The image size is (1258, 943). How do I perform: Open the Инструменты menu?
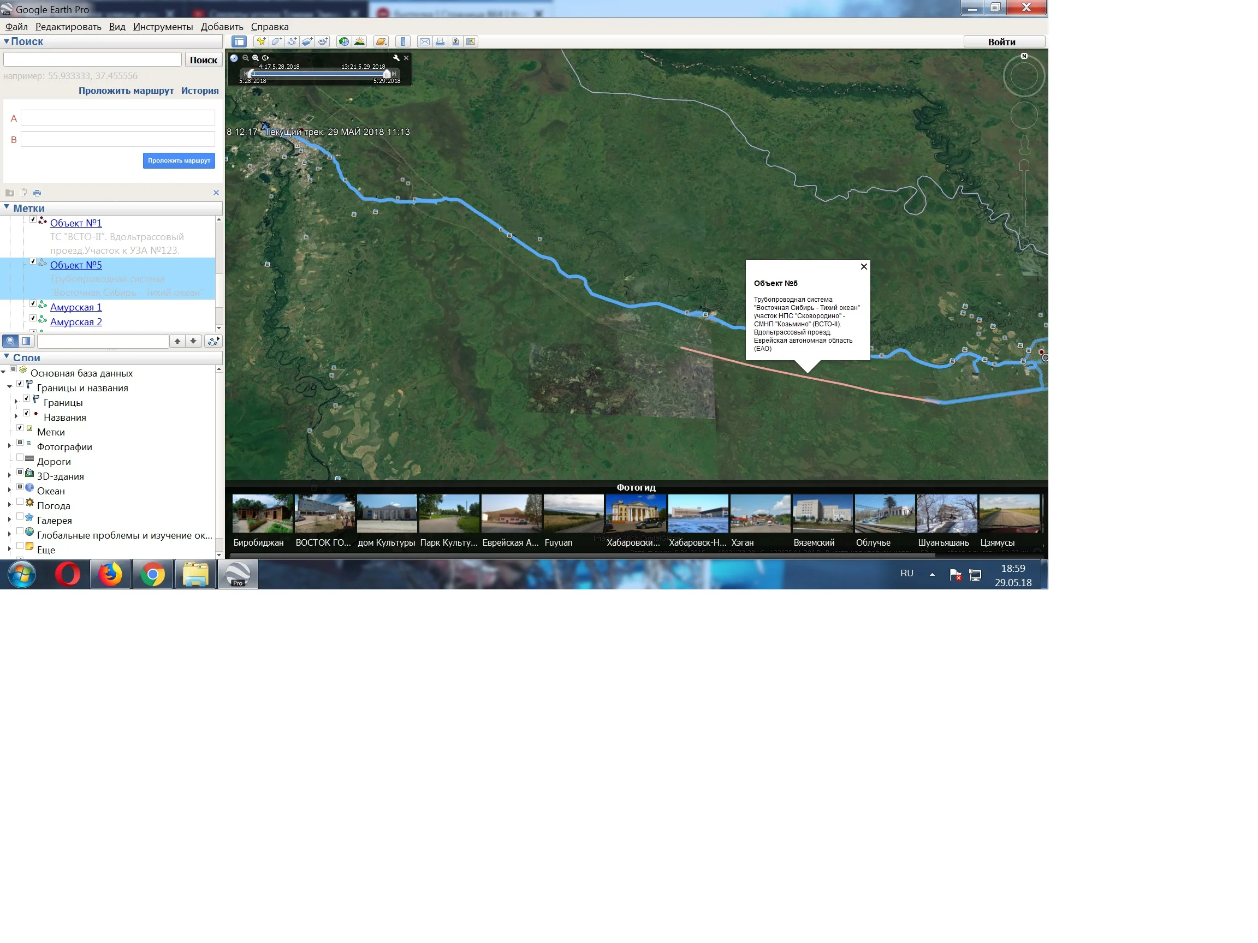point(163,27)
